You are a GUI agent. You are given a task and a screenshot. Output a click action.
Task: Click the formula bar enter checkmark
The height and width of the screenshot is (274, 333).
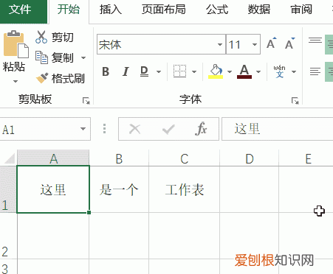(x=168, y=129)
